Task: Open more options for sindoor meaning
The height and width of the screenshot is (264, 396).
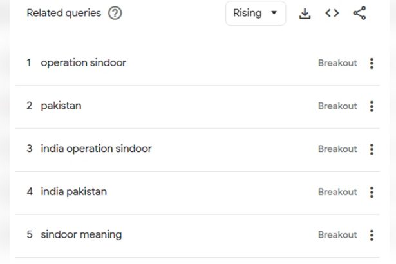Action: tap(372, 235)
